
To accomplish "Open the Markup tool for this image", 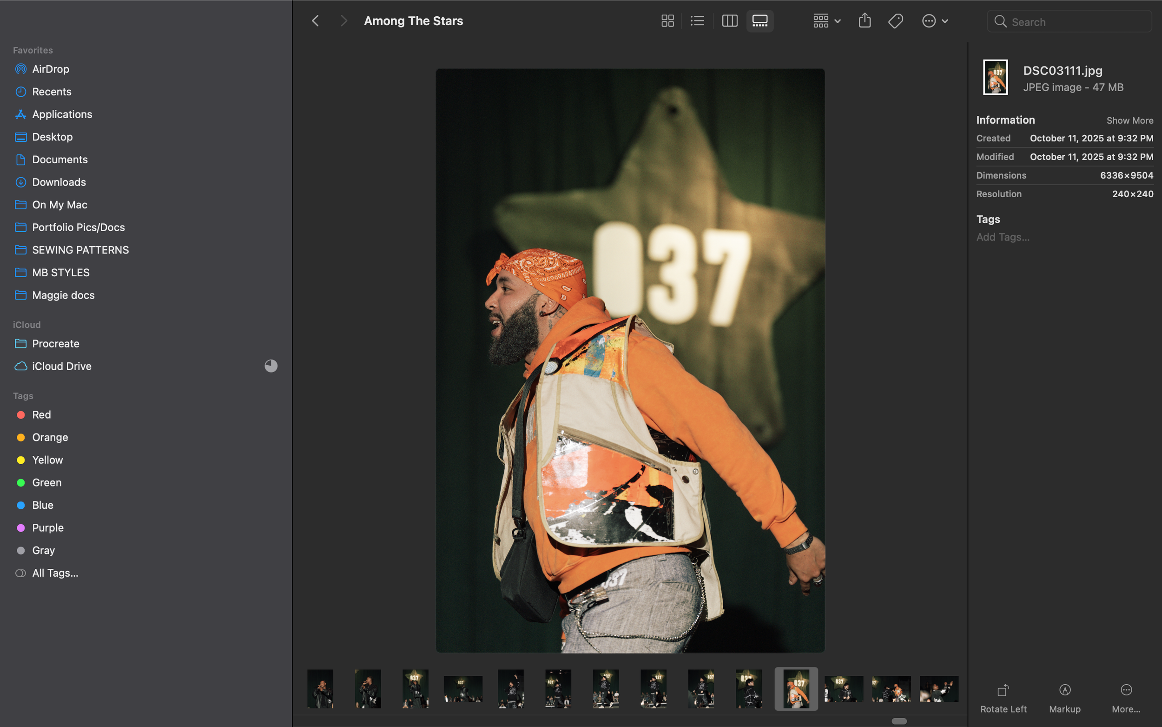I will click(1064, 696).
